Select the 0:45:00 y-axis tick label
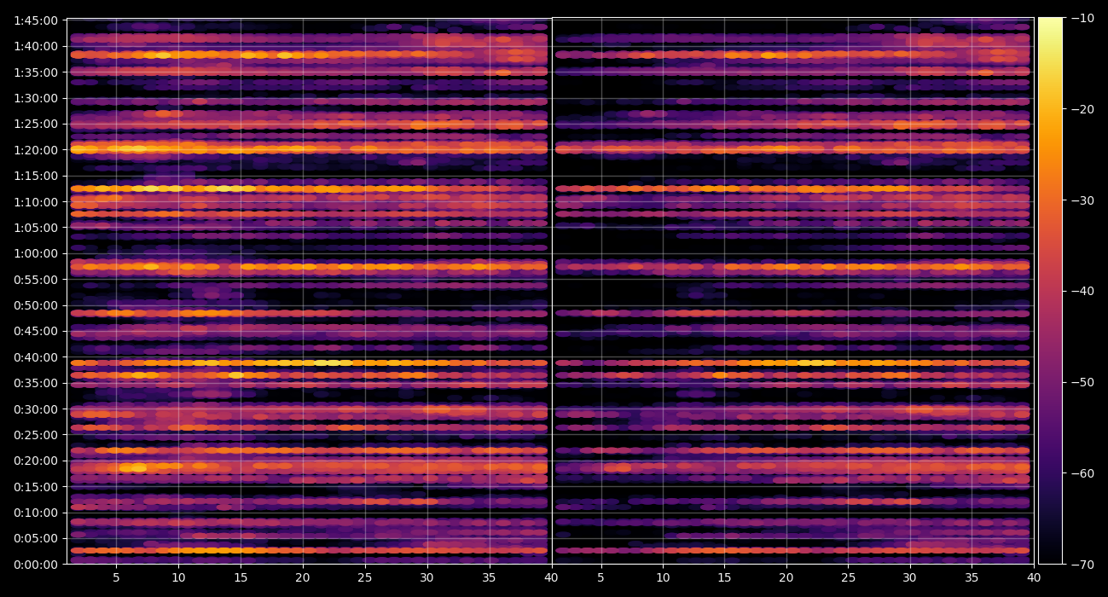This screenshot has height=597, width=1108. tap(36, 331)
